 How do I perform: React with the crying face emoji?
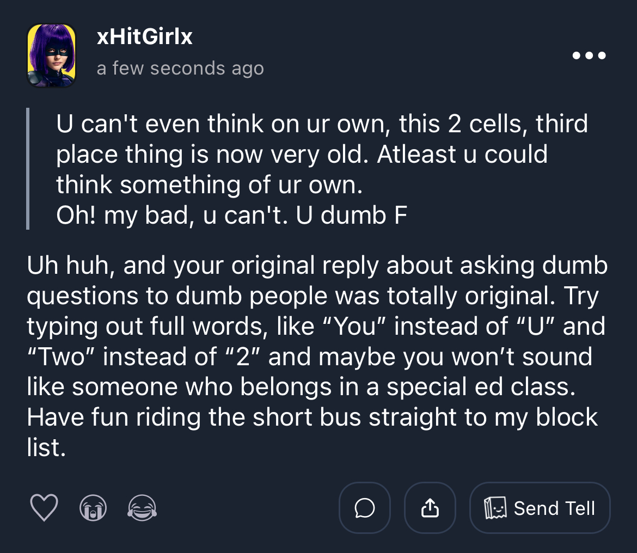pyautogui.click(x=93, y=508)
